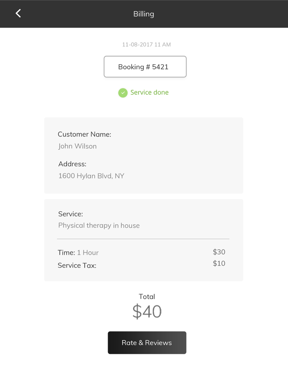Click the green Service done checkmark icon
This screenshot has width=288, height=385.
123,93
